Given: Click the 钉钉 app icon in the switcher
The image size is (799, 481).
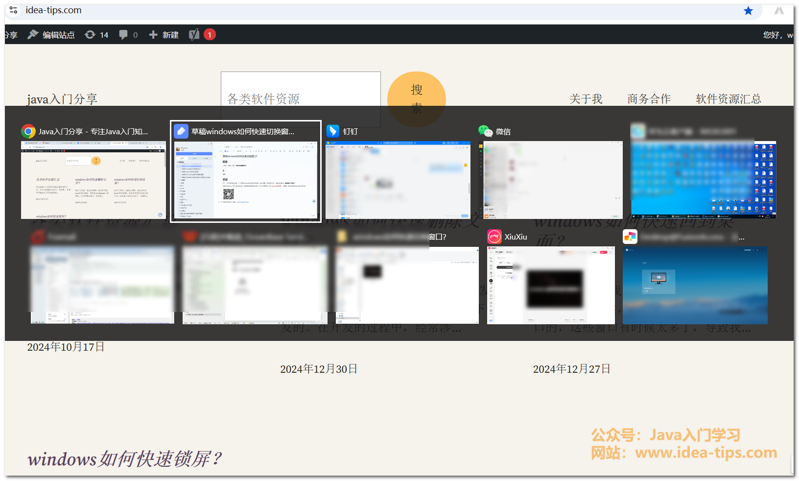Looking at the screenshot, I should (x=333, y=131).
